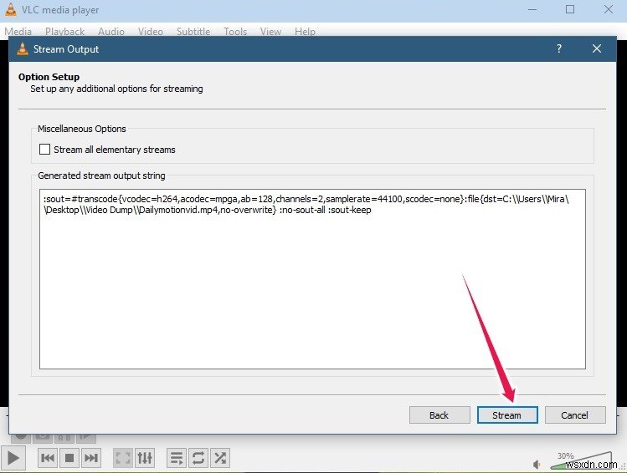Open the Video menu

coord(151,31)
